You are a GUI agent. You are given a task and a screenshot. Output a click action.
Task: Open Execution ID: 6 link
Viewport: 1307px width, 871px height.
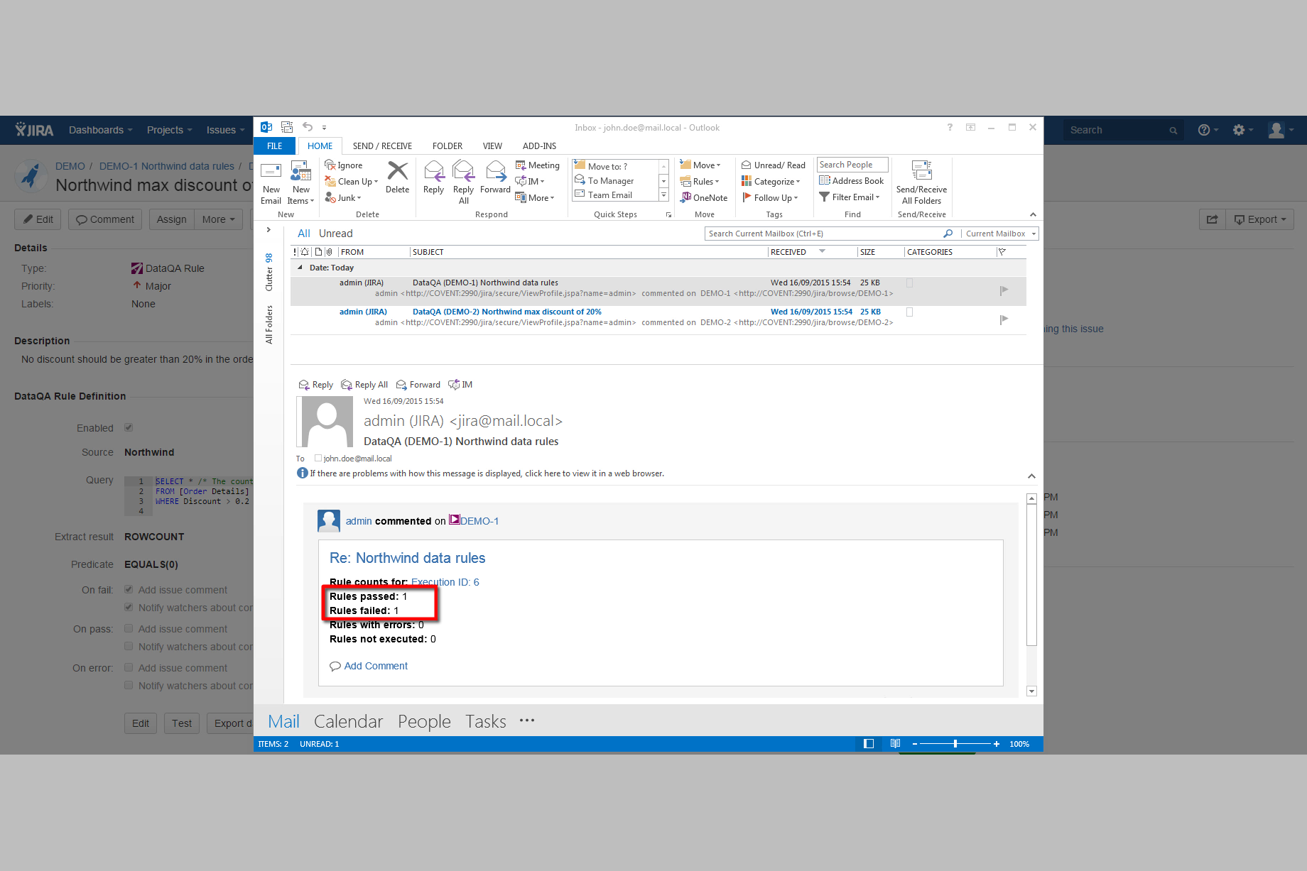(x=445, y=582)
